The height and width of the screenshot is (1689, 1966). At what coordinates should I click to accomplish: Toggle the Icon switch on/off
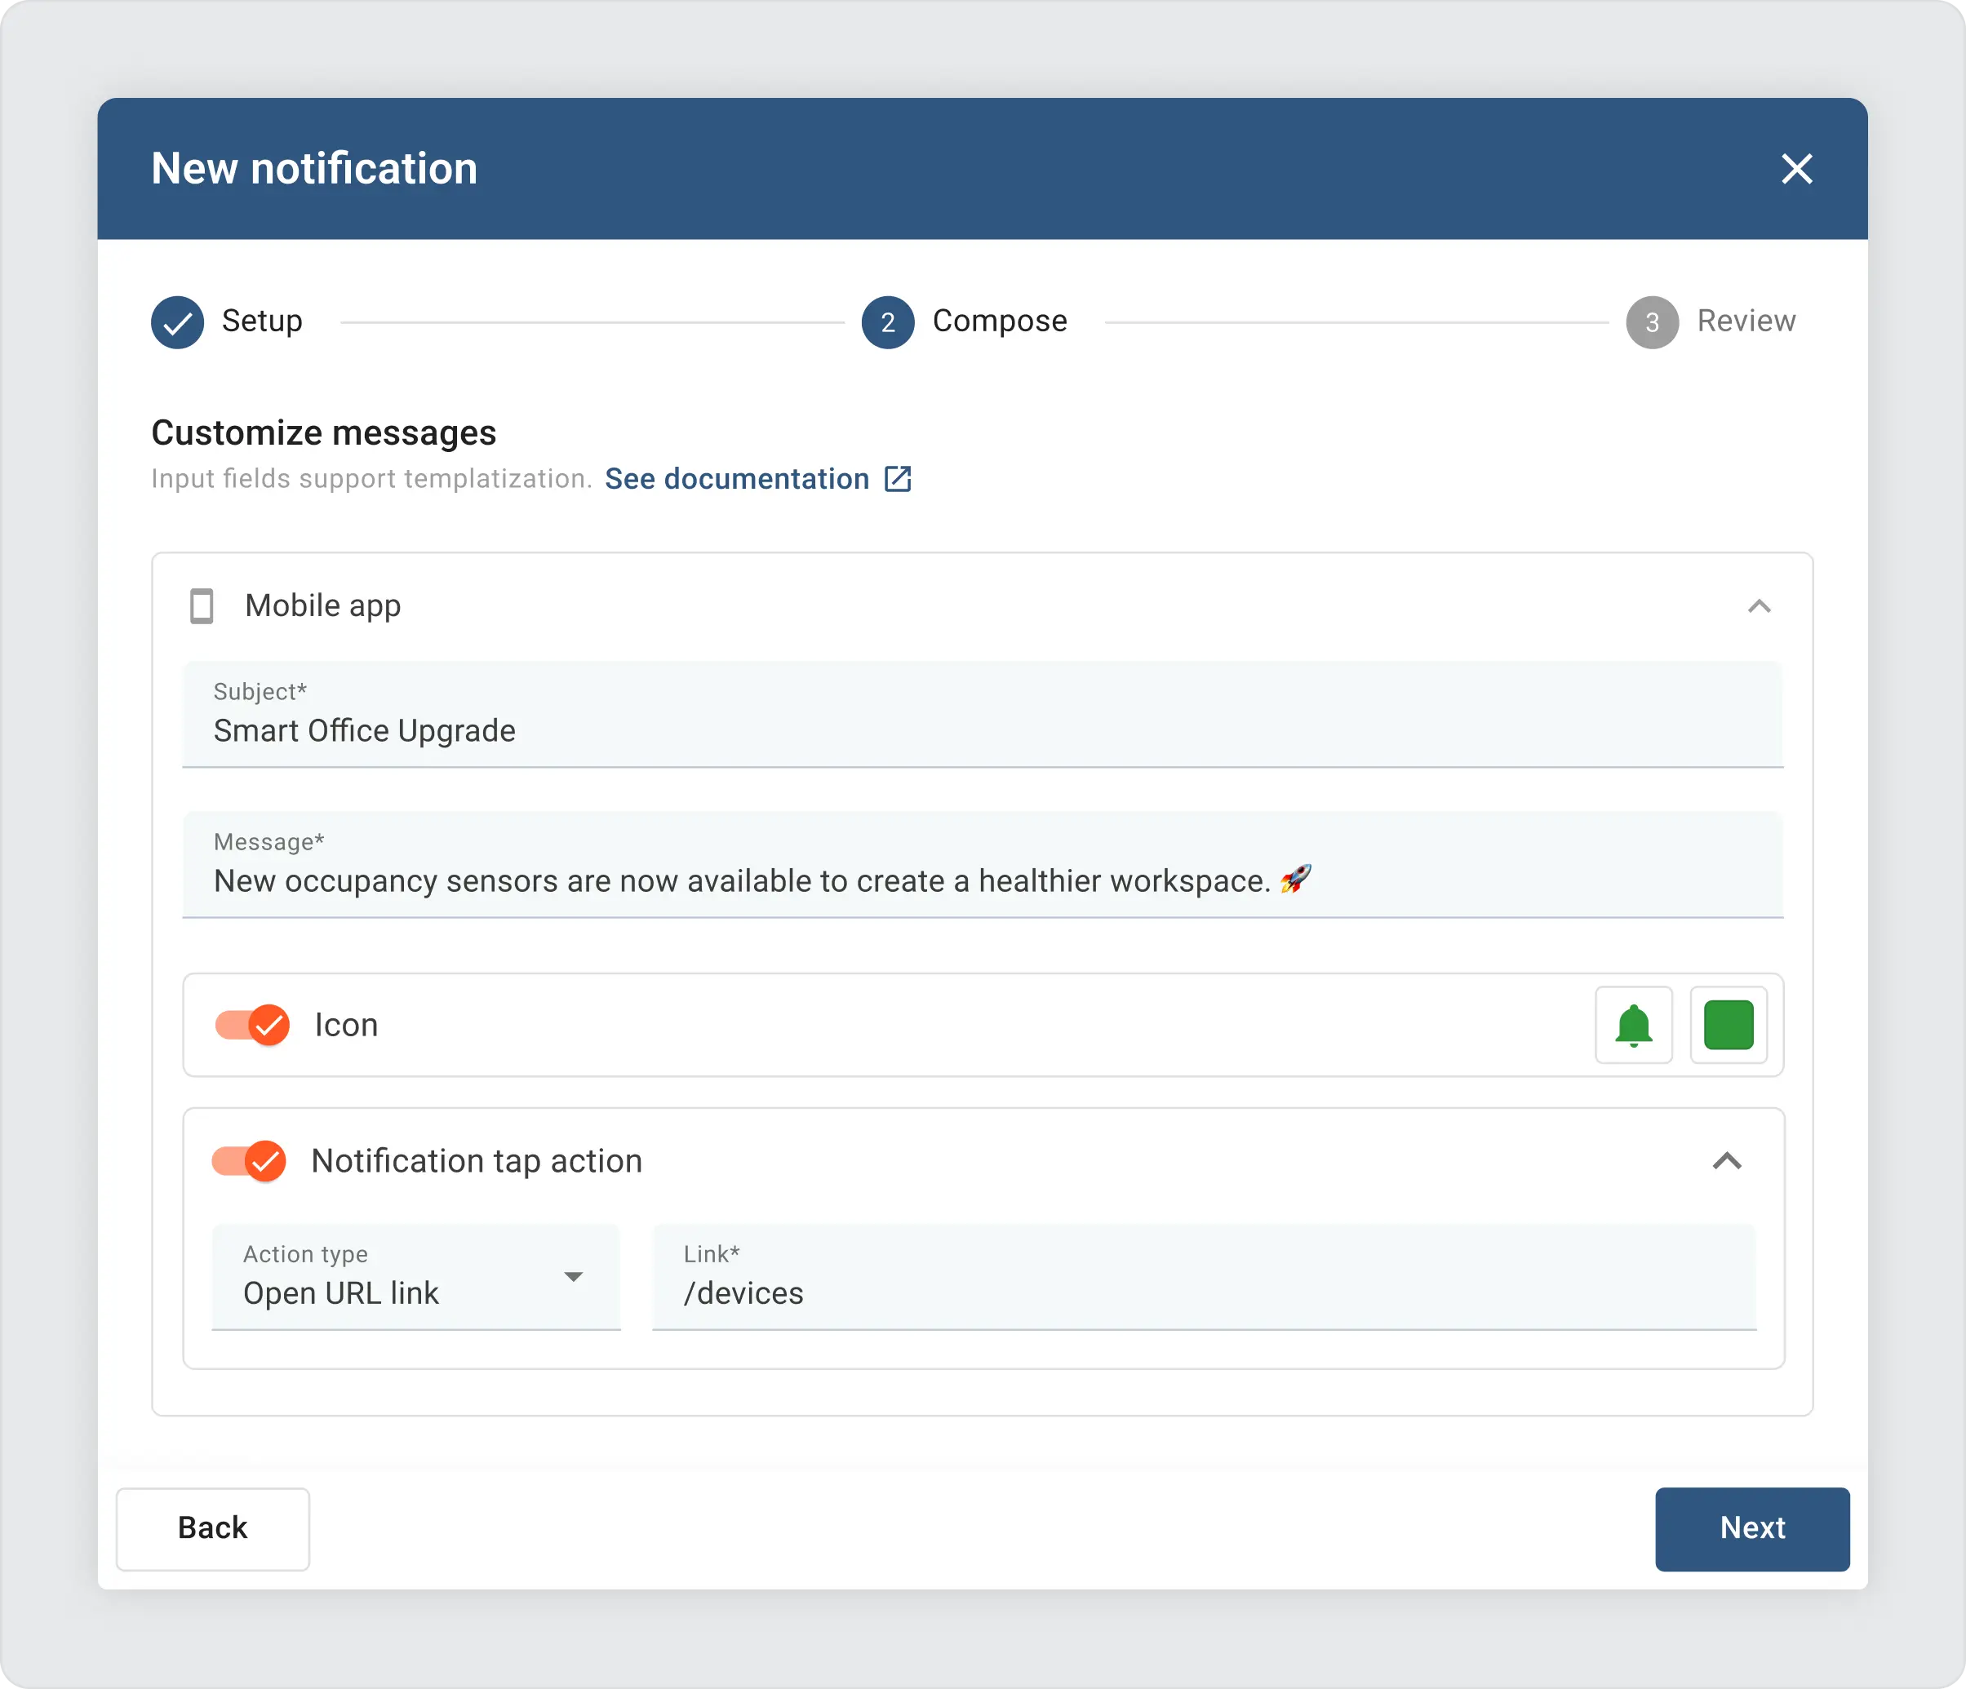click(252, 1026)
